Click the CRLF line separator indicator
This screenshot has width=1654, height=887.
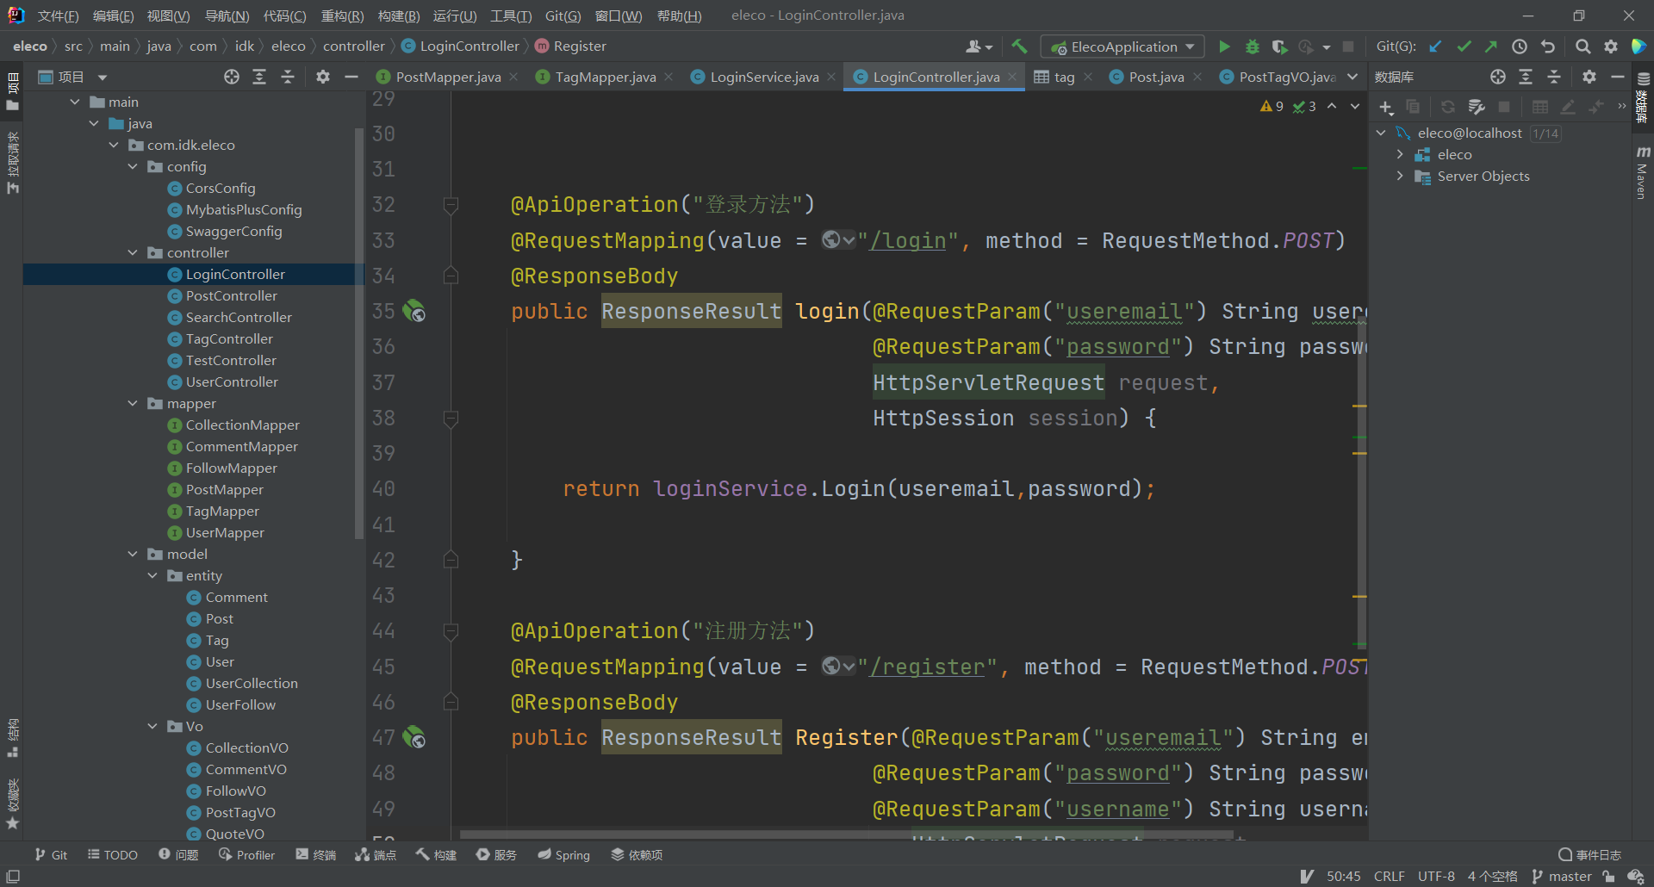(1389, 876)
